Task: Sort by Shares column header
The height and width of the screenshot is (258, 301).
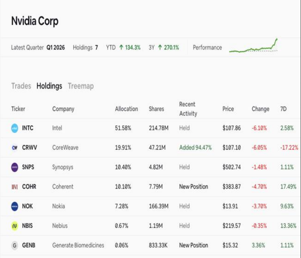Action: pyautogui.click(x=156, y=109)
